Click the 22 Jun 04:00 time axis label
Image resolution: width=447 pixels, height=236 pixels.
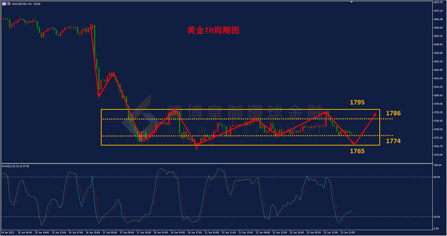click(263, 233)
